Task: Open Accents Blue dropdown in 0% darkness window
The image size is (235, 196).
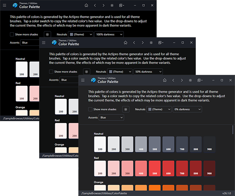Action: 111,118
